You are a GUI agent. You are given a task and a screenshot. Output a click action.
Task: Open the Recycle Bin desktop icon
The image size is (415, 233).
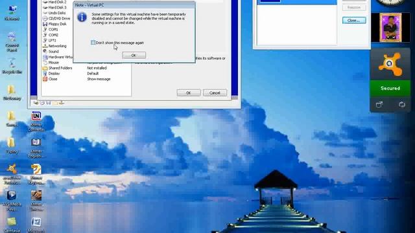tap(12, 66)
